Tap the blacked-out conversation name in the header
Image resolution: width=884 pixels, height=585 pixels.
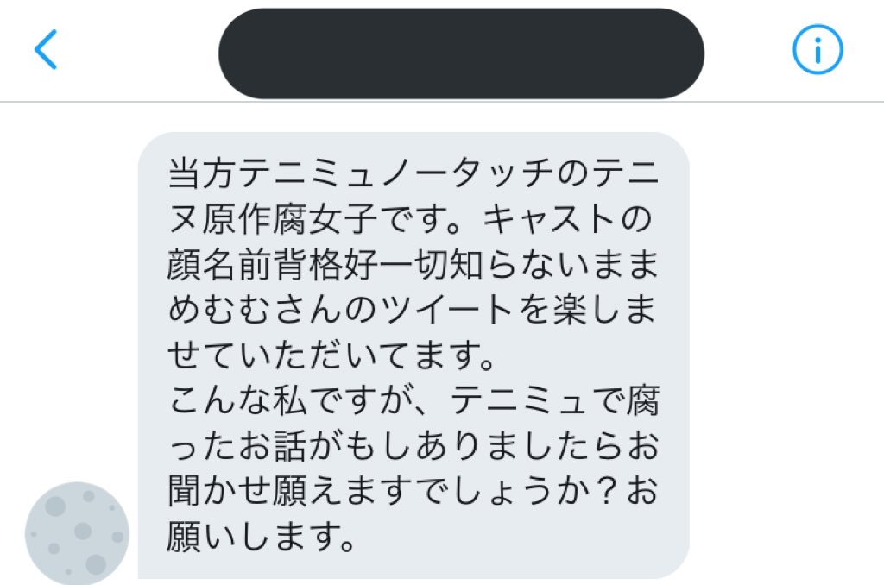click(461, 53)
